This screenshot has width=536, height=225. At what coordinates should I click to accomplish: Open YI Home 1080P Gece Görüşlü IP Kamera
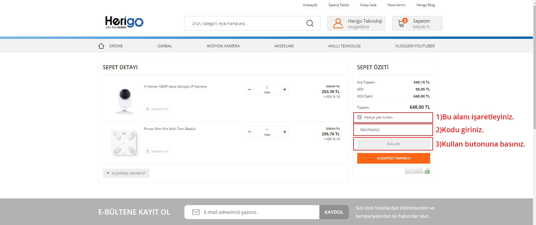(x=175, y=87)
